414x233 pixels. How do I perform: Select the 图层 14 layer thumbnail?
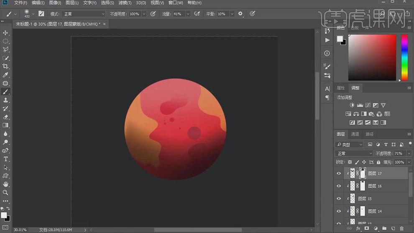point(353,211)
